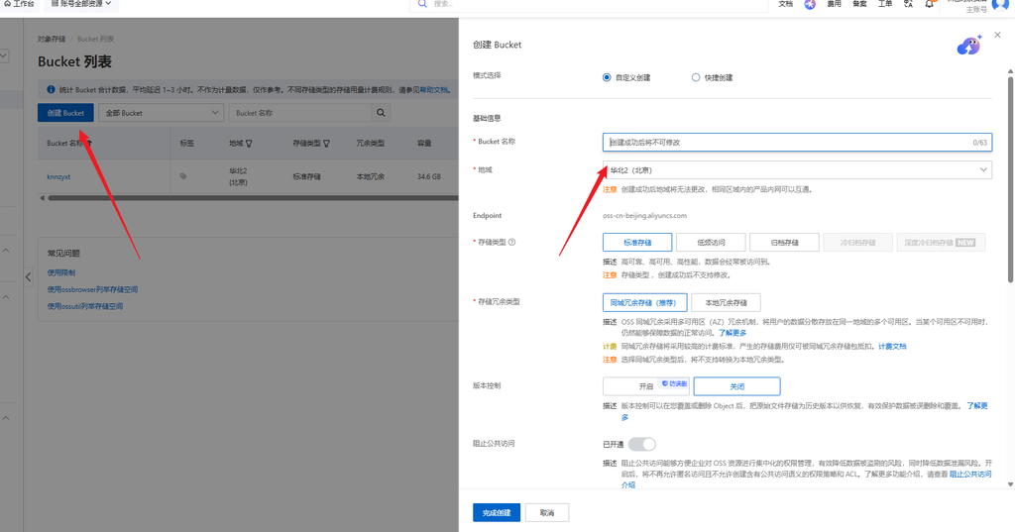Click 对象存储 breadcrumb

tap(52, 39)
